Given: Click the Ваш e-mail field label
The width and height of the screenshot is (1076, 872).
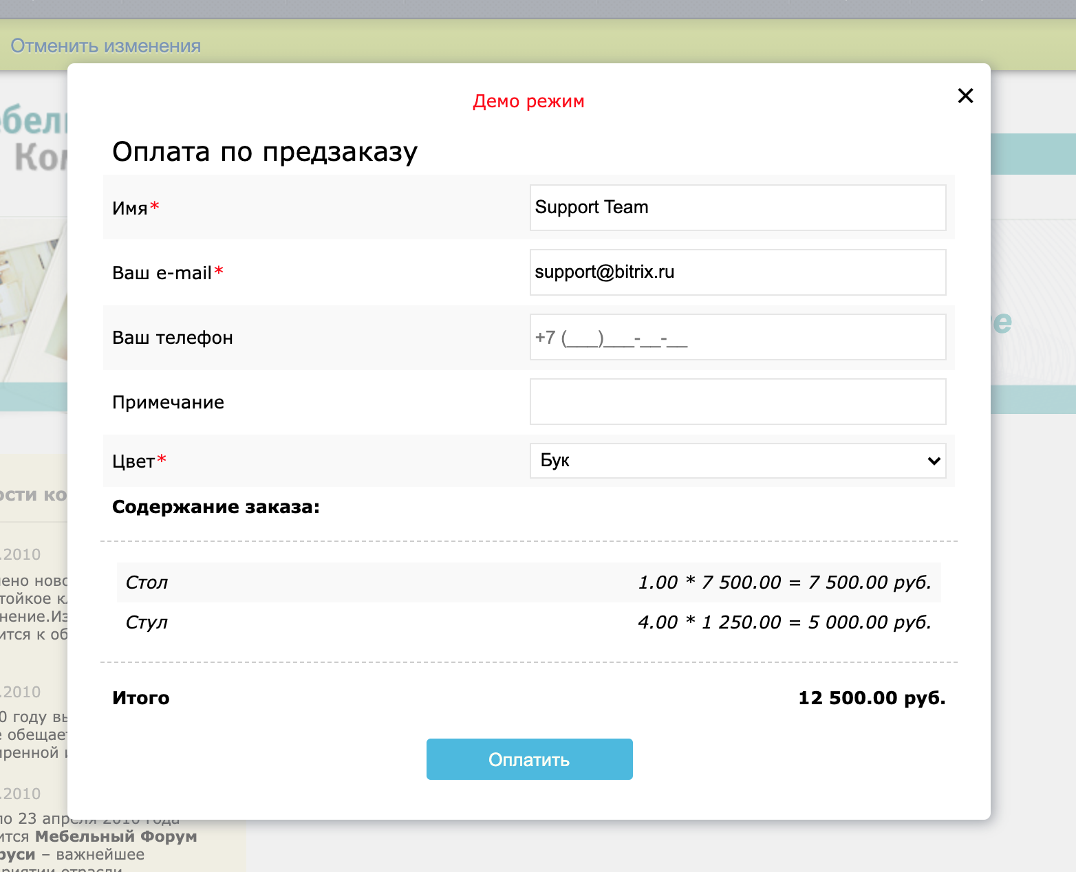Looking at the screenshot, I should click(x=162, y=273).
